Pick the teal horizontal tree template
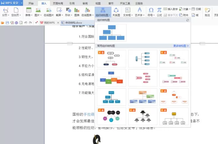This screenshot has width=218, height=144. [x=143, y=59]
